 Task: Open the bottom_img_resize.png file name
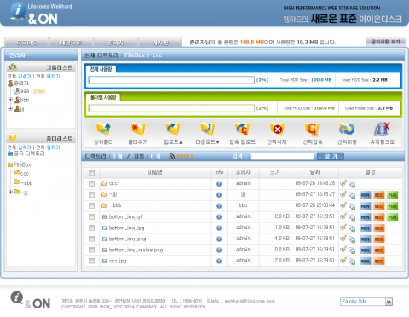(x=135, y=250)
